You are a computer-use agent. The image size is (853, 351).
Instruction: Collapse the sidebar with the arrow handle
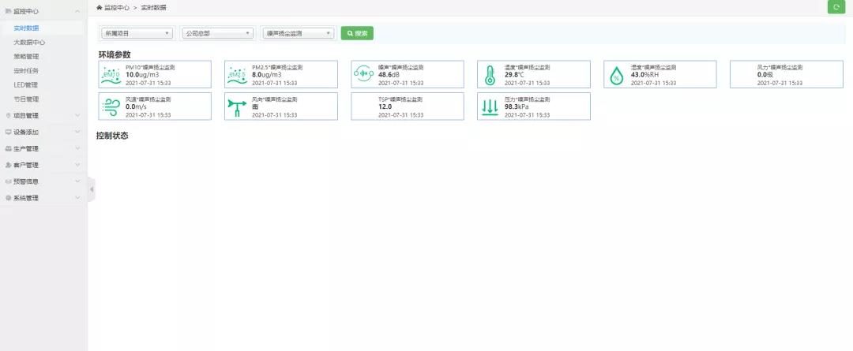coord(92,189)
